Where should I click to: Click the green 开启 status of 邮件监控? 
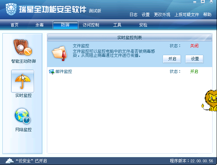(194, 72)
